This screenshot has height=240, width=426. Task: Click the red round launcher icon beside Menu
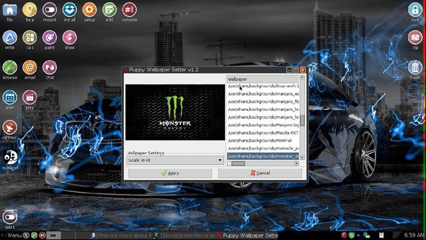point(43,235)
